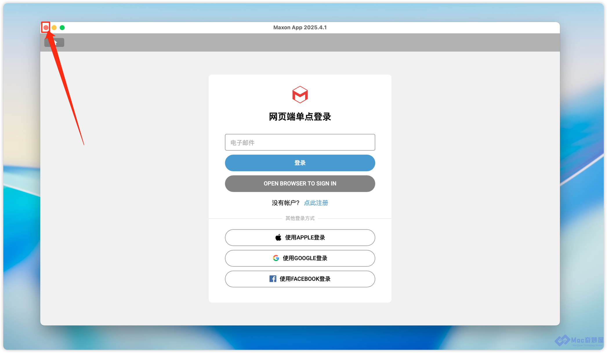The height and width of the screenshot is (353, 607).
Task: Sign in using 使用APPLE登录 button
Action: pyautogui.click(x=300, y=237)
